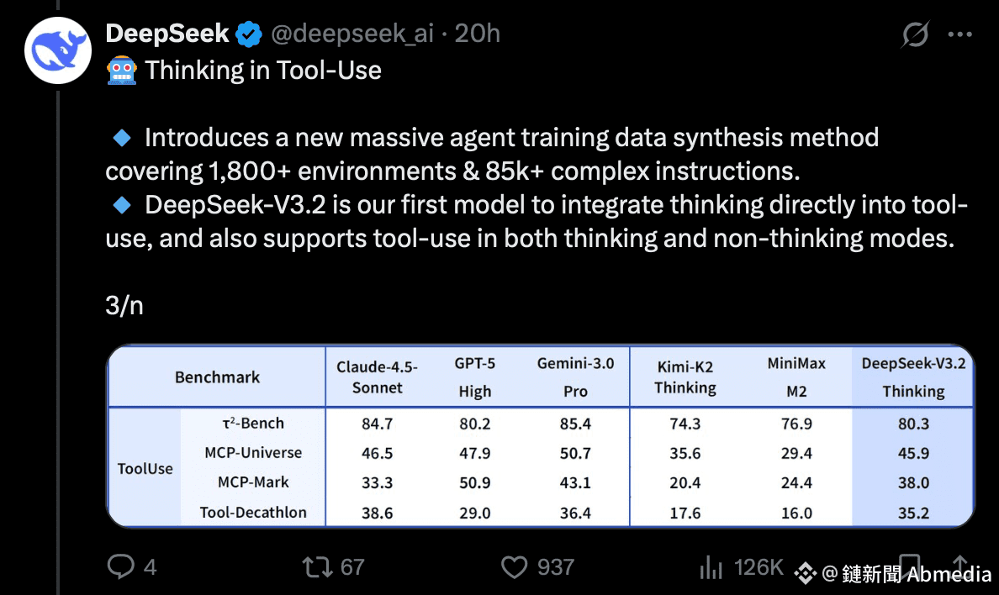This screenshot has width=999, height=595.
Task: Click the 20h post timestamp
Action: click(478, 34)
